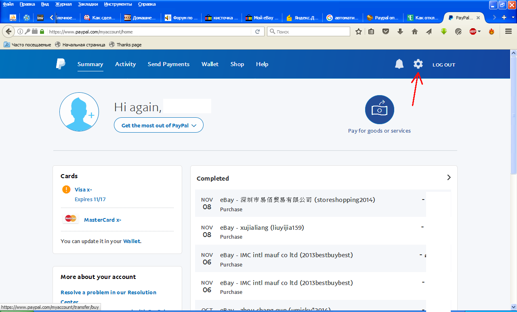Reload the page using the address bar icon
The height and width of the screenshot is (312, 517).
coord(258,31)
